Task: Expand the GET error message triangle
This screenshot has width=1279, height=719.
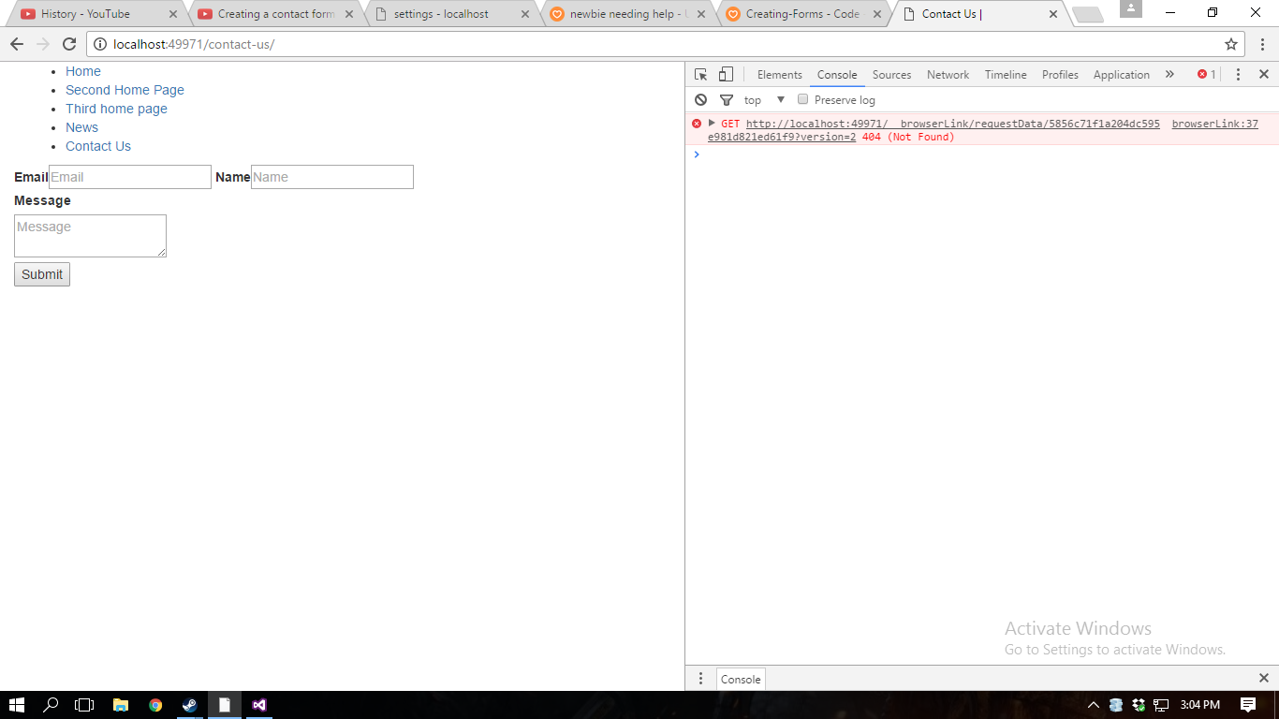Action: (x=712, y=124)
